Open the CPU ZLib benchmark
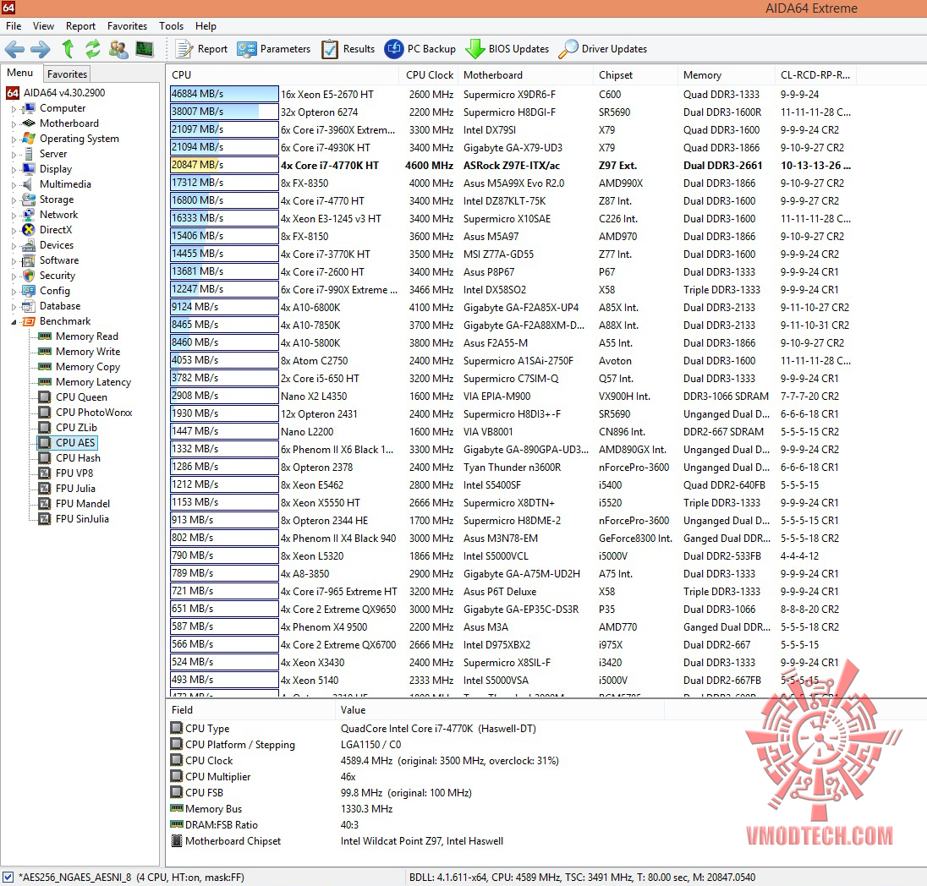Image resolution: width=927 pixels, height=886 pixels. point(68,428)
